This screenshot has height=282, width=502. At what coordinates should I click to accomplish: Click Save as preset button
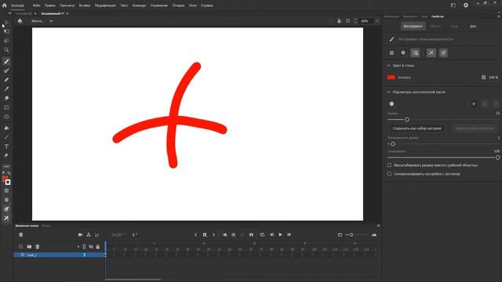point(417,128)
